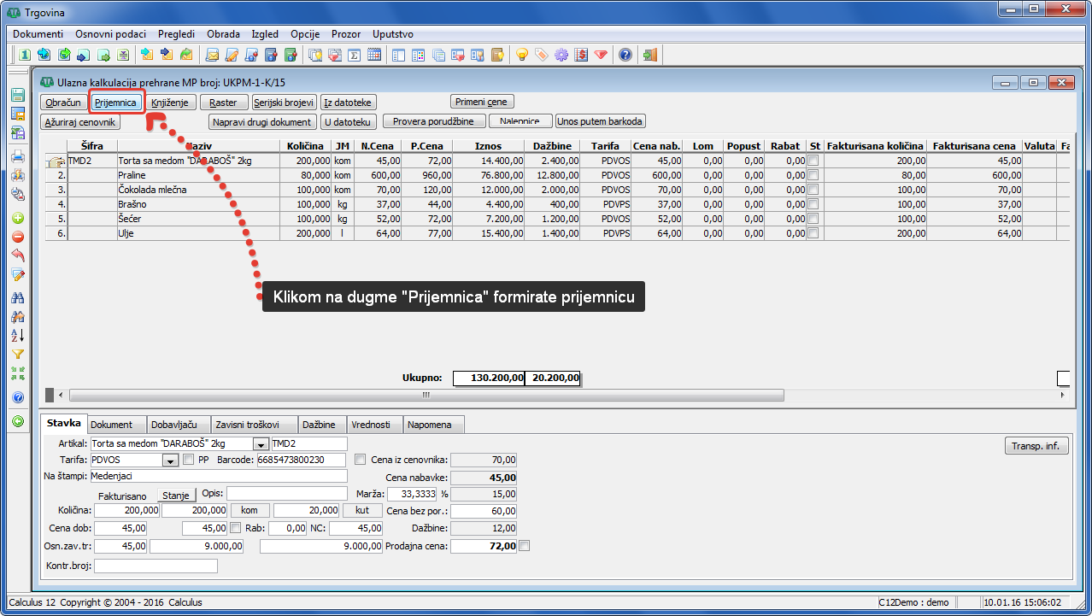Image resolution: width=1092 pixels, height=616 pixels.
Task: Click the red diamond icon in the main toolbar
Action: point(602,55)
